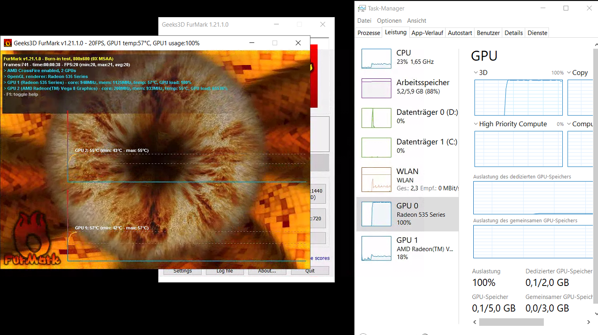Select GPU 0 Radeon 535 Series in the sidebar
The height and width of the screenshot is (335, 598).
(x=407, y=214)
